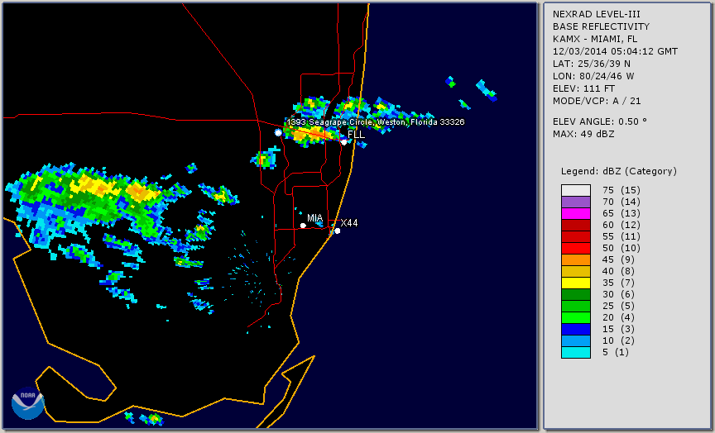Click the 'MAX: 49 dBZ' text

coord(583,134)
